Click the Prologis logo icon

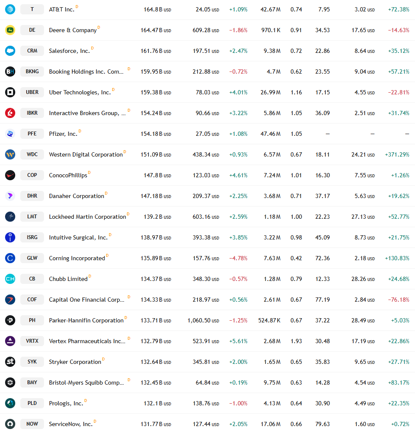[10, 403]
